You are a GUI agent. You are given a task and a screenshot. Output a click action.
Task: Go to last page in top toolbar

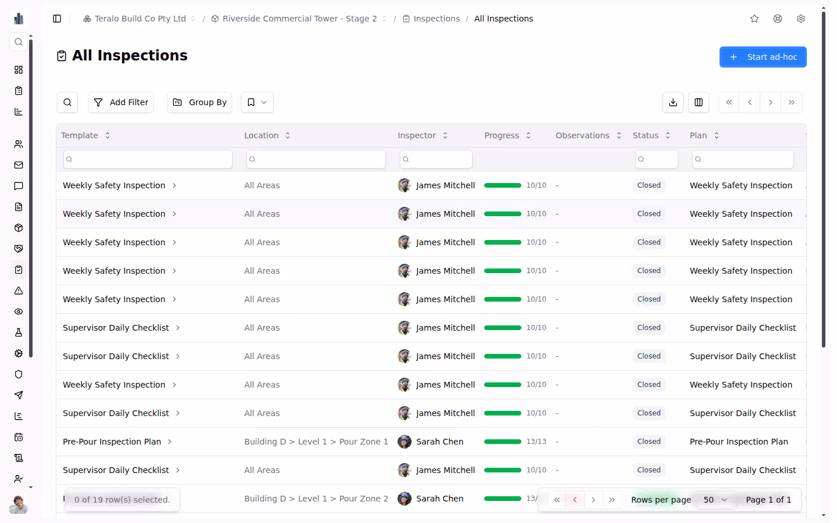(792, 102)
